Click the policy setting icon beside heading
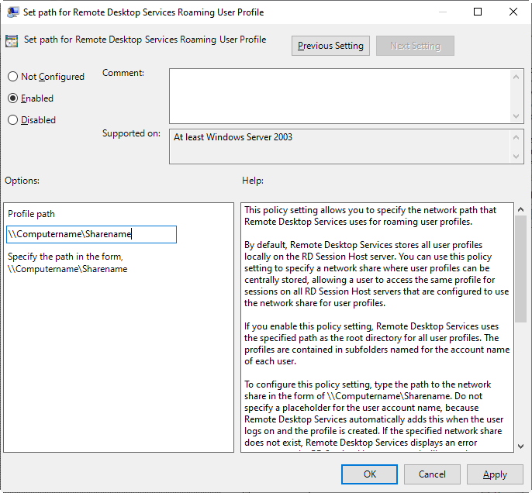Image resolution: width=532 pixels, height=493 pixels. pos(12,40)
